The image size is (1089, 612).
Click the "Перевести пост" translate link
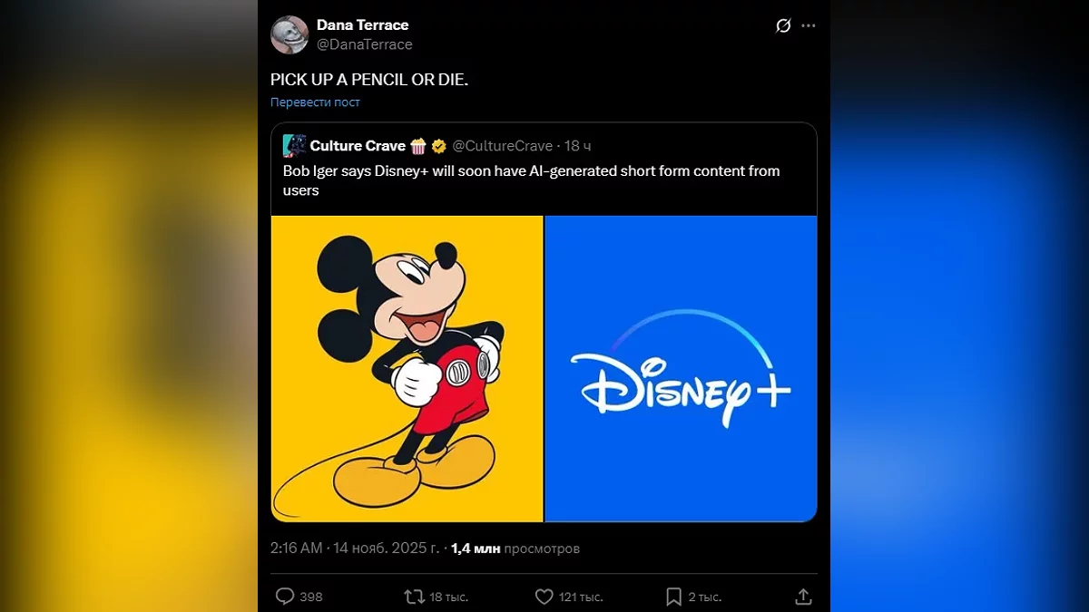click(x=315, y=102)
